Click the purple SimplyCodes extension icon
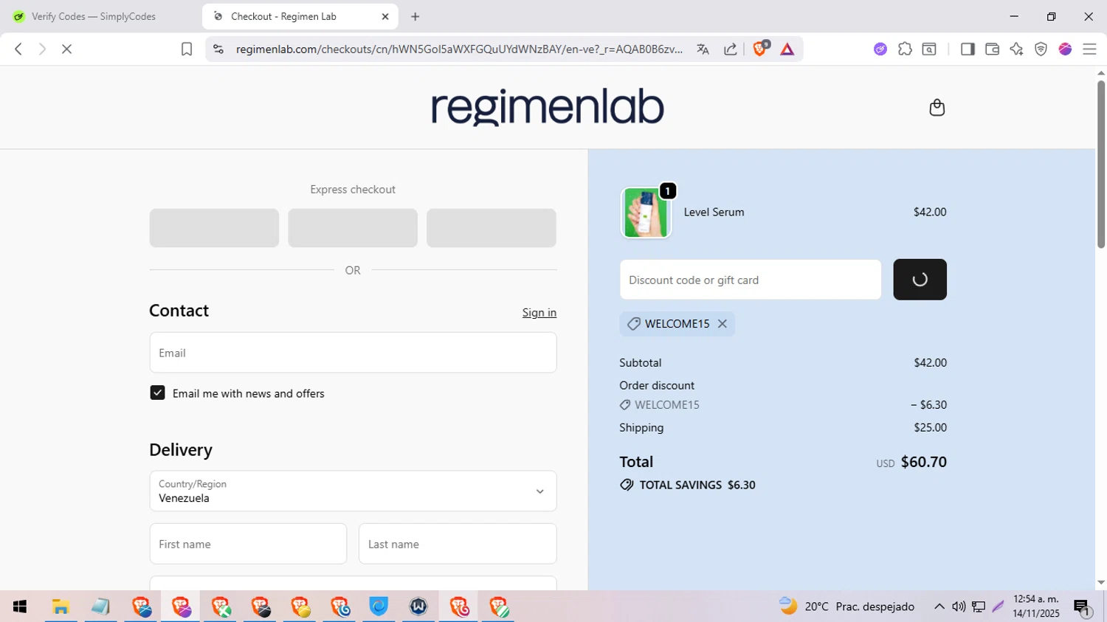The height and width of the screenshot is (622, 1107). click(x=880, y=49)
